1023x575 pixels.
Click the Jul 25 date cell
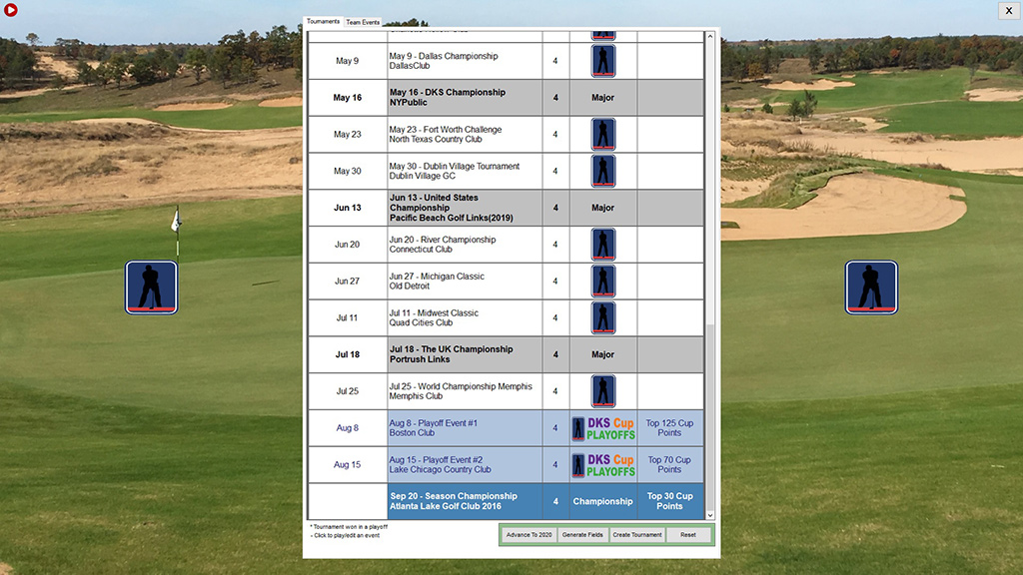coord(347,391)
